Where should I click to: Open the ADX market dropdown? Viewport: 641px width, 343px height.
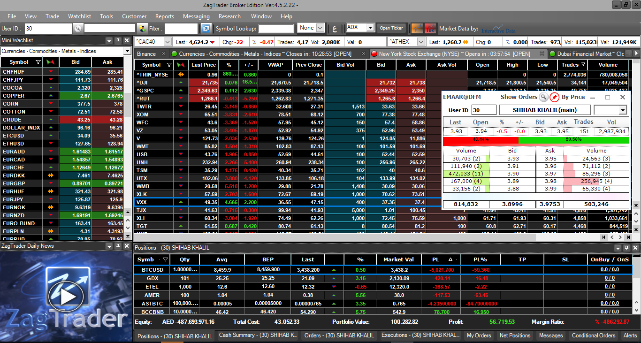[x=370, y=28]
